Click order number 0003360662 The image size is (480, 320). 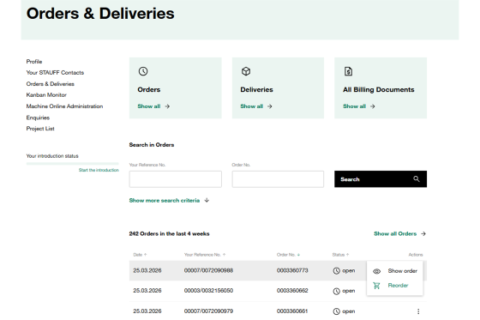tap(292, 291)
